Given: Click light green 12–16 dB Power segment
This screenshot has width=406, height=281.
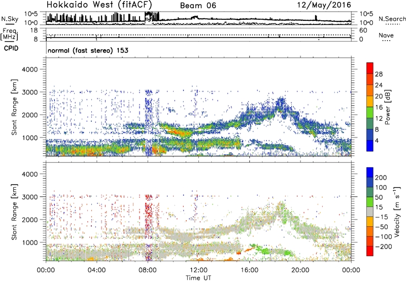Looking at the screenshot, I should [370, 113].
